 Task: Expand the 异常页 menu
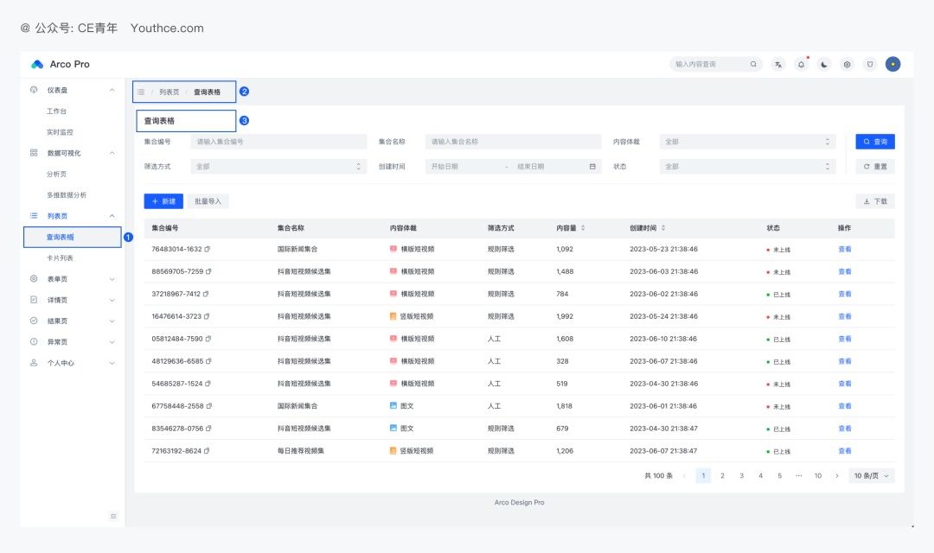tap(72, 341)
